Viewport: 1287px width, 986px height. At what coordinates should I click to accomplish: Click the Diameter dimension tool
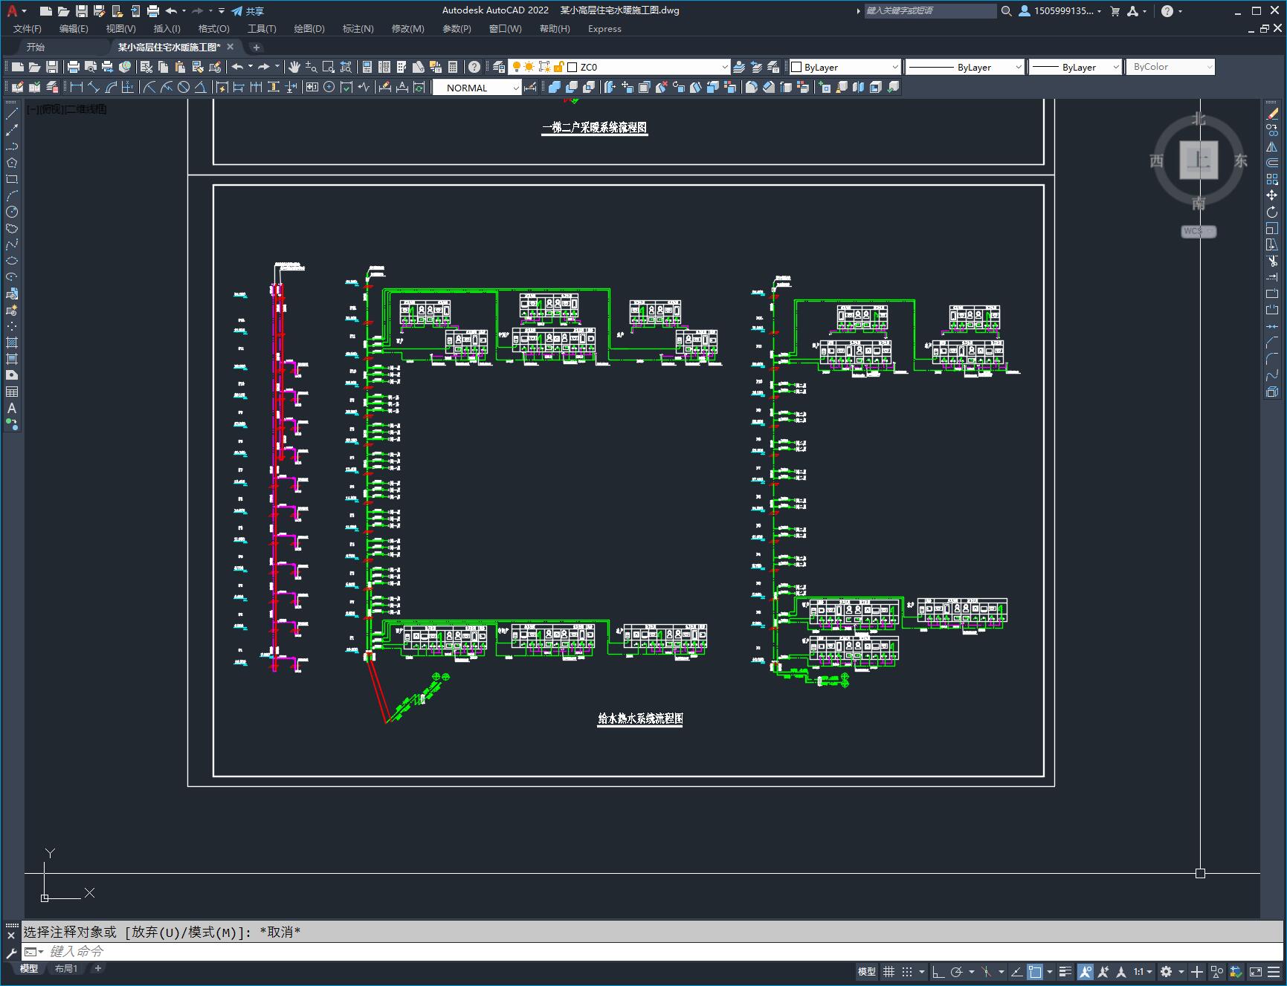[x=184, y=87]
